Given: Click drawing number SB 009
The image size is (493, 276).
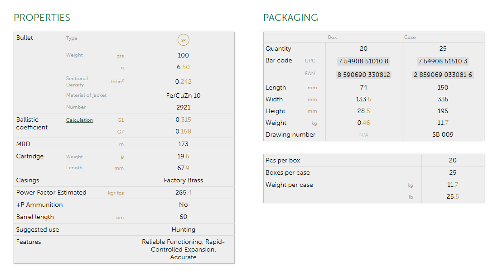Looking at the screenshot, I should 443,134.
